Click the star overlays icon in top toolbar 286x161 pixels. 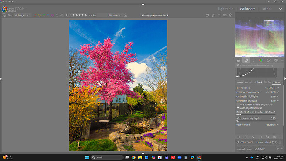(x=213, y=15)
